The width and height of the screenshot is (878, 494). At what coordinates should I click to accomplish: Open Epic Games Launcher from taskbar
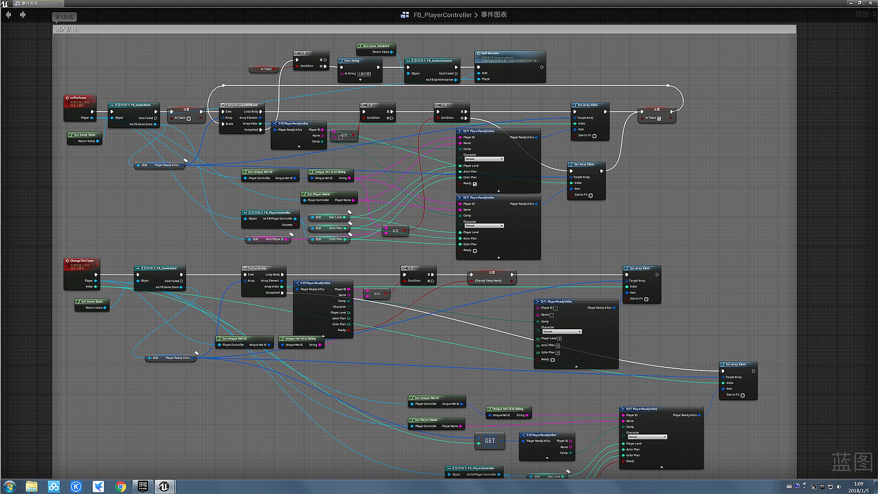pos(143,486)
